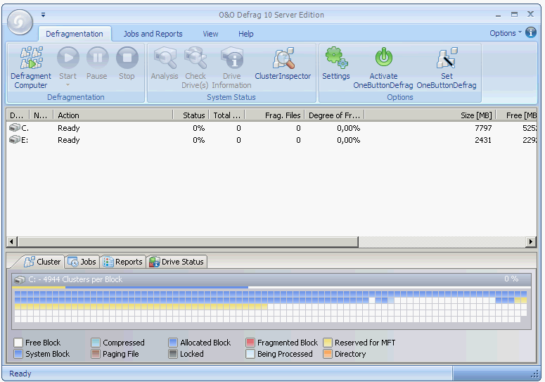Viewport: 545px width, 382px height.
Task: Click the 2431 size value
Action: (483, 140)
